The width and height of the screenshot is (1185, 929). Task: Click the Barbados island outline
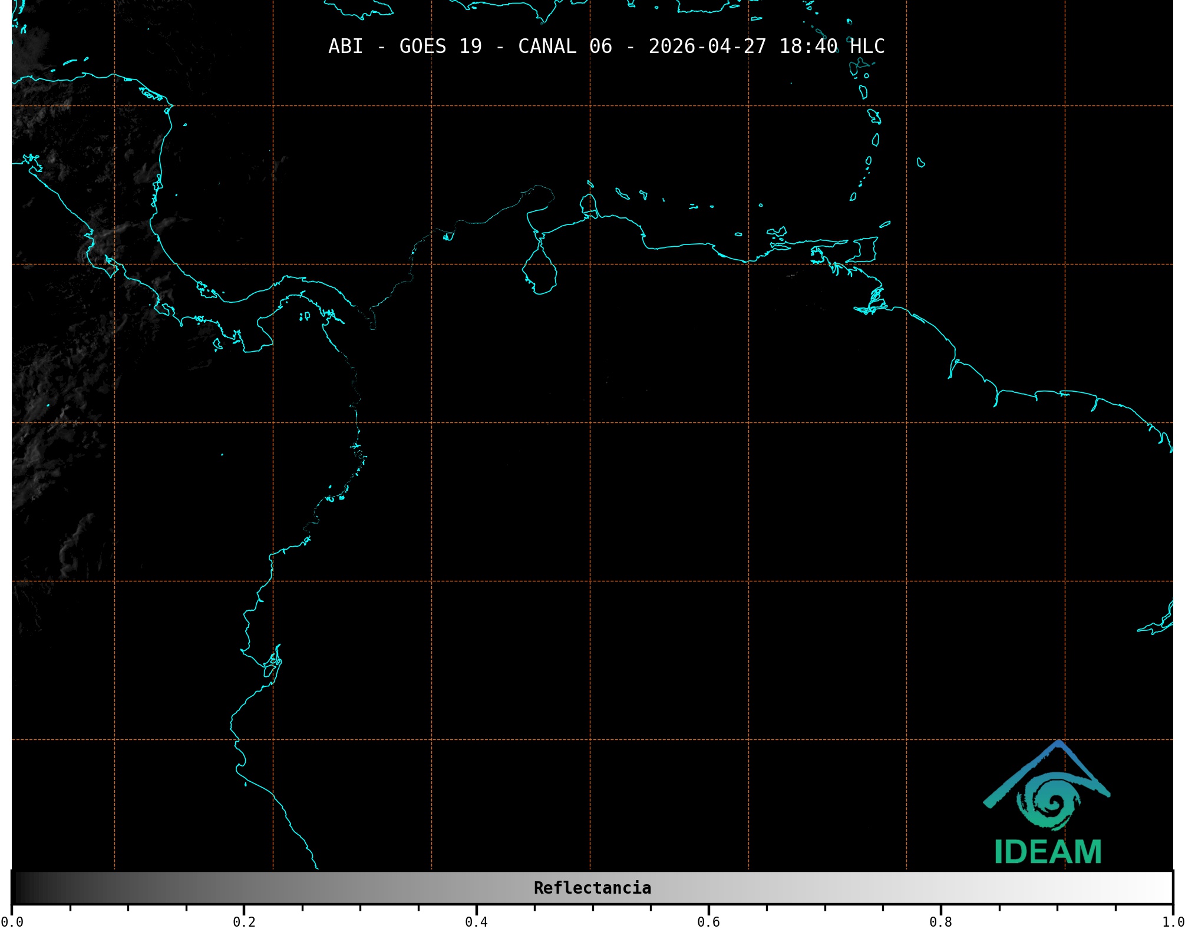click(x=920, y=163)
